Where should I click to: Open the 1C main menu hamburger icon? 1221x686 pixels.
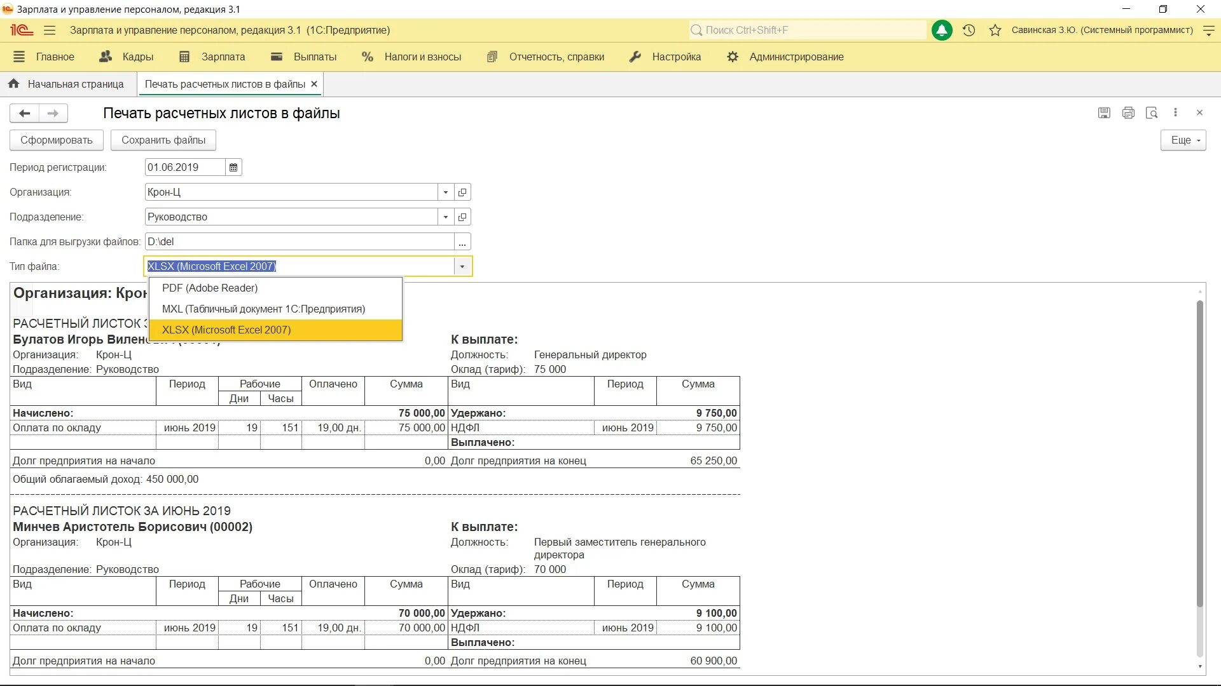(x=50, y=30)
